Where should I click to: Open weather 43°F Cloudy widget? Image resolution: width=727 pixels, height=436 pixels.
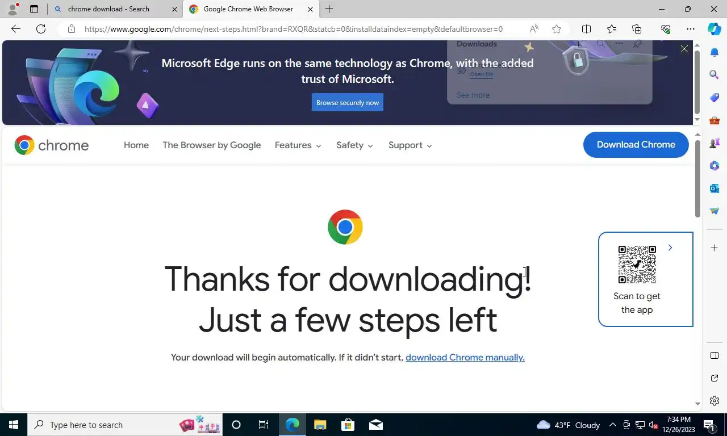(568, 425)
